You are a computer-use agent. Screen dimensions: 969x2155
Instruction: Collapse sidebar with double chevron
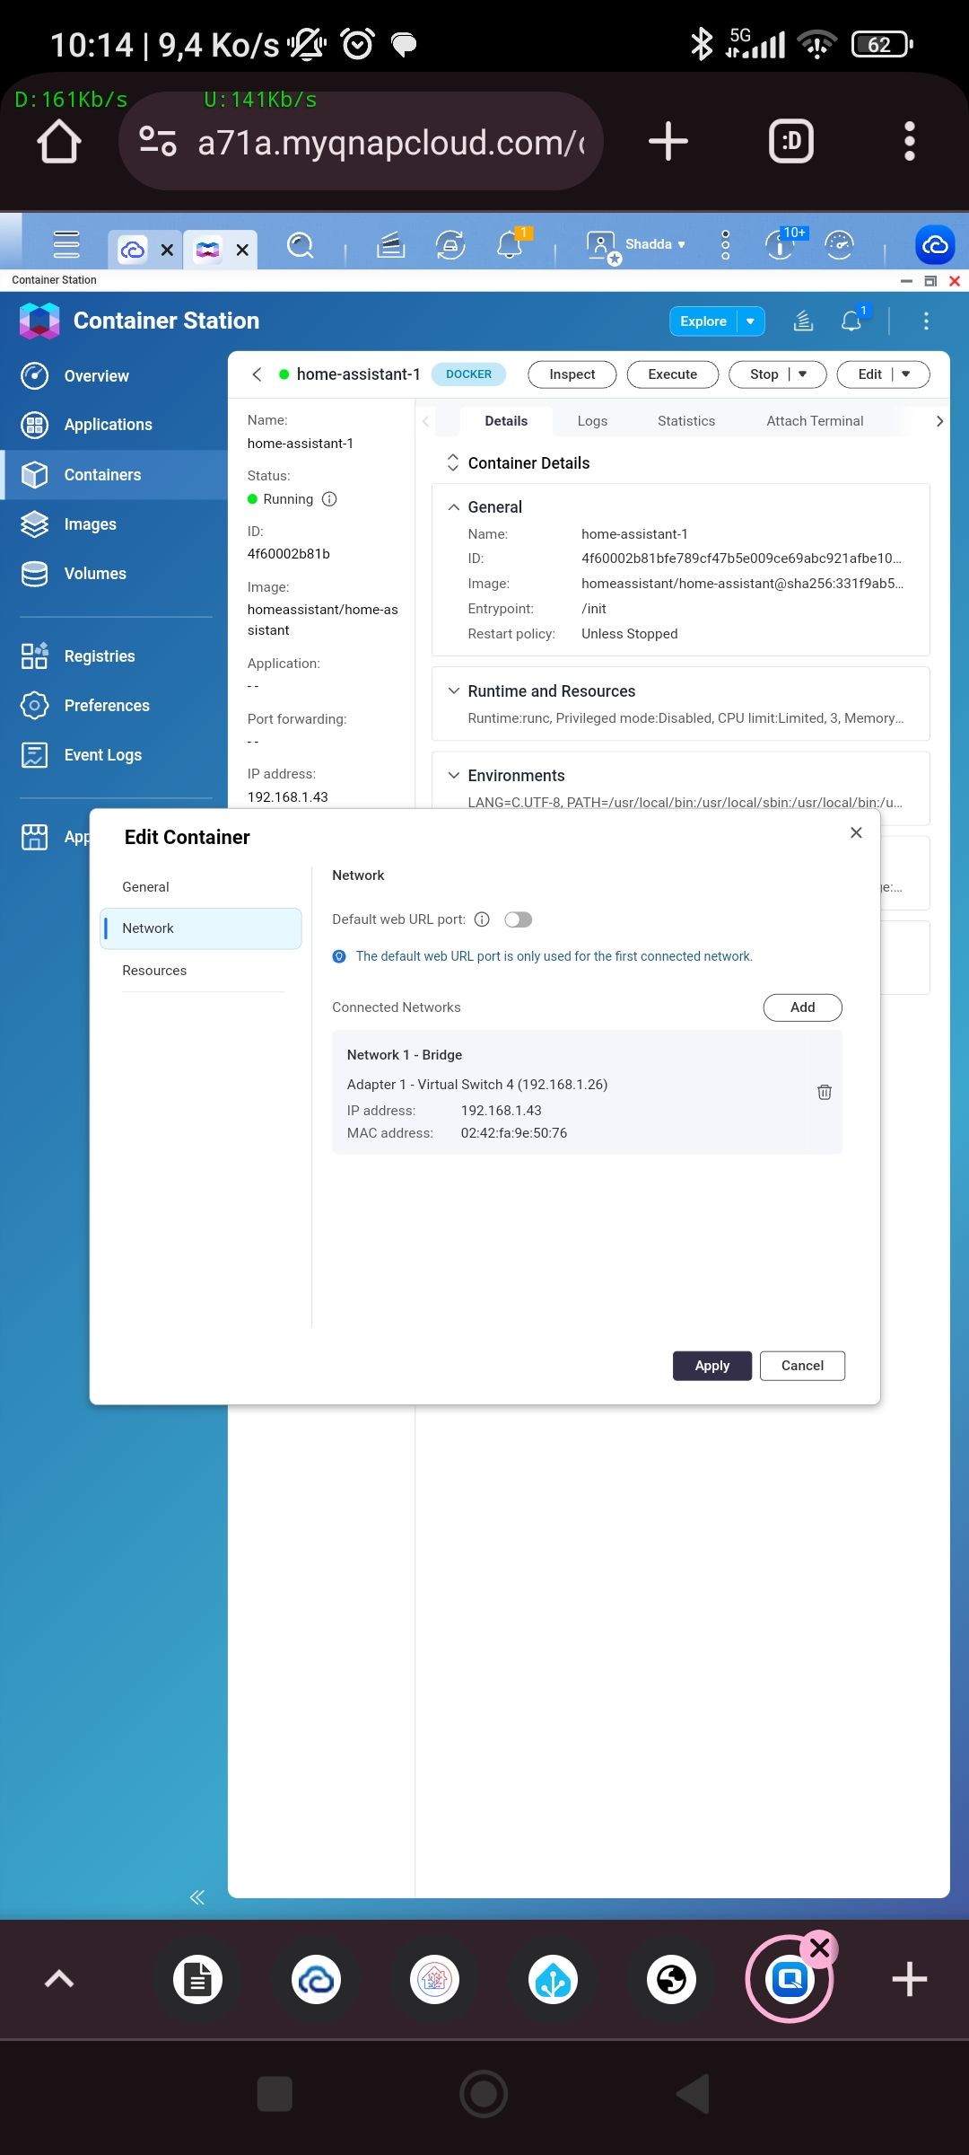[x=197, y=1897]
